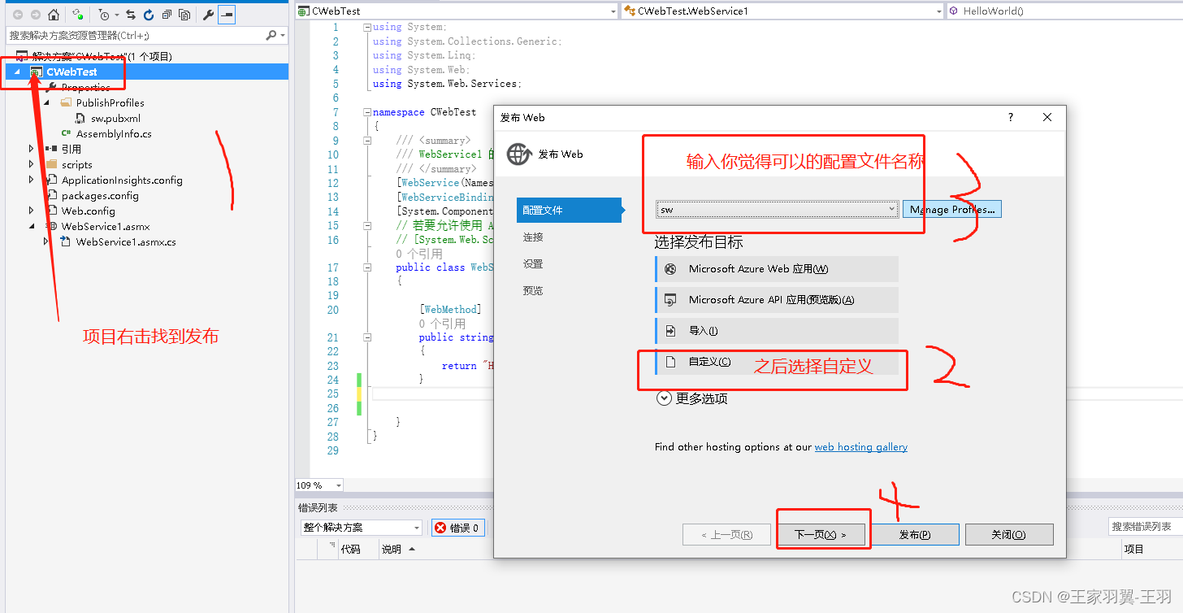Open the CWebTest project dropdown above the editor
The height and width of the screenshot is (613, 1183).
[613, 11]
